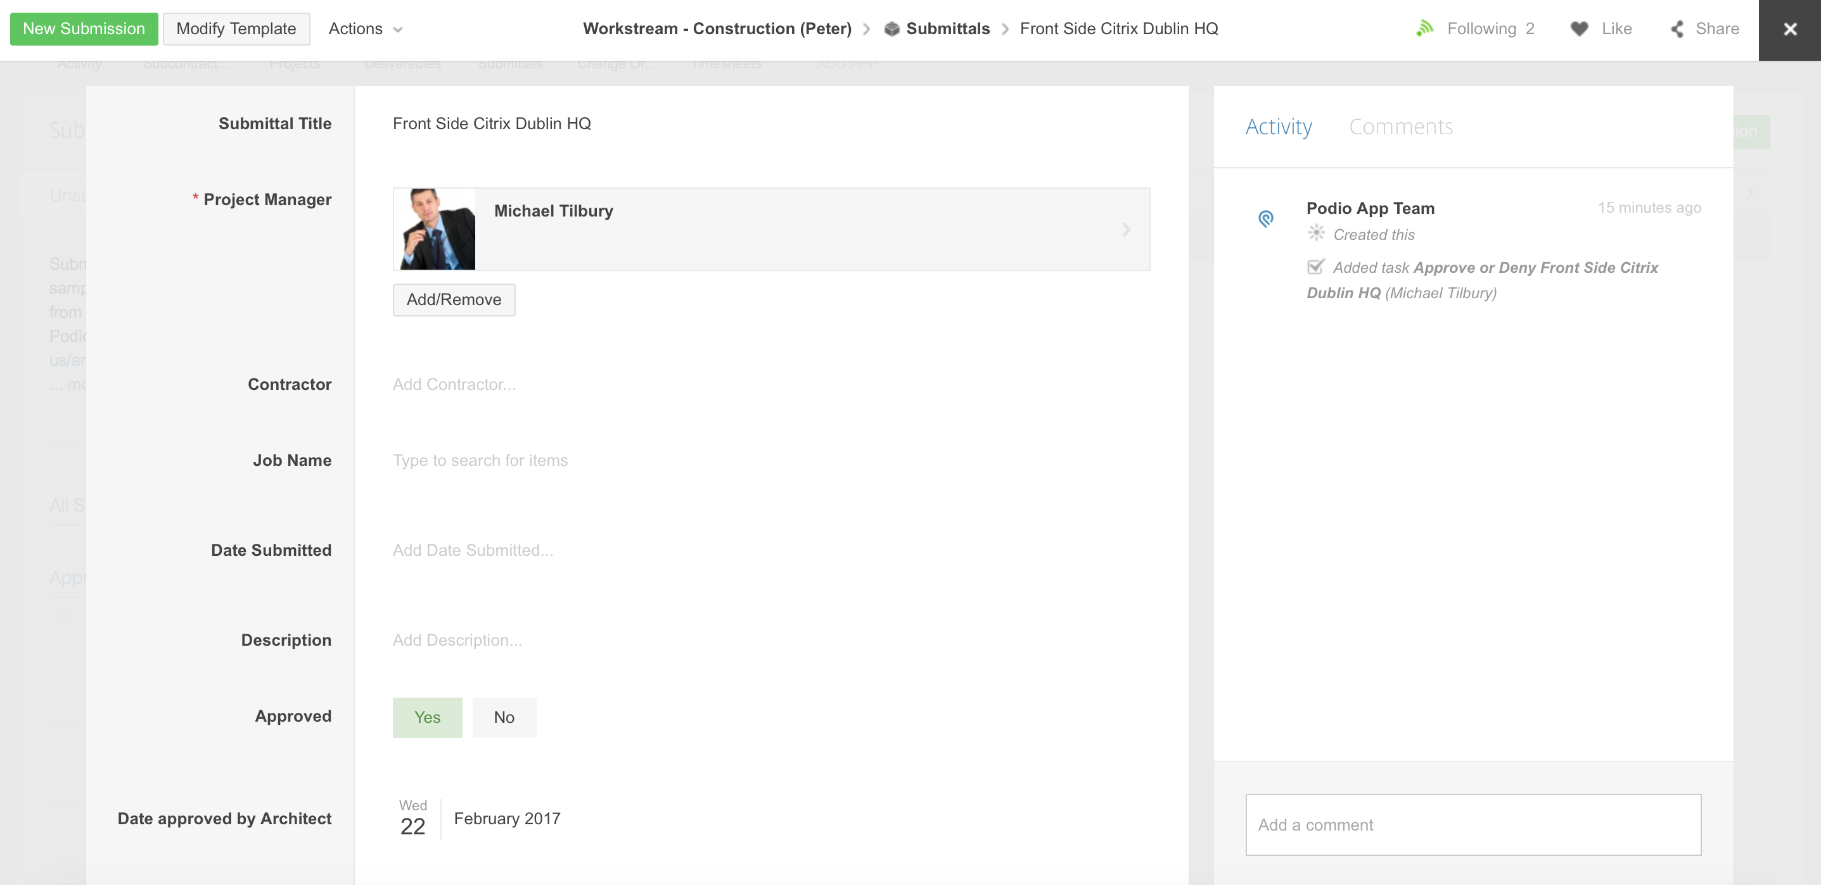
Task: Click the Share icon
Action: (1677, 29)
